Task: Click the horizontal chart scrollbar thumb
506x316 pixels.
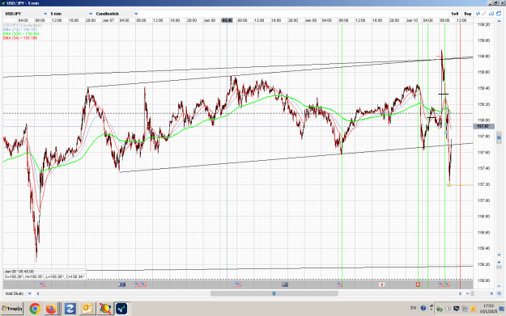Action: pos(274,293)
